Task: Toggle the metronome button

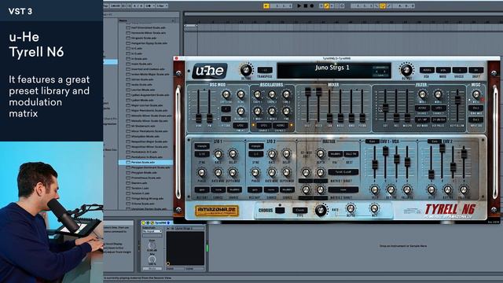Action: (148, 6)
